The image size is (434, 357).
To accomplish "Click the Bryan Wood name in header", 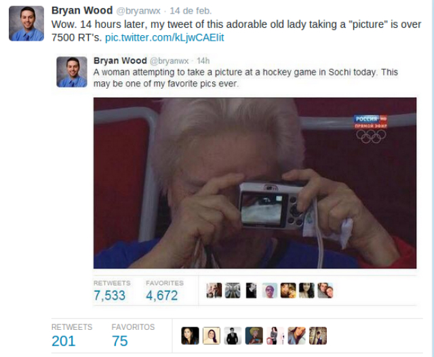I will [x=82, y=11].
